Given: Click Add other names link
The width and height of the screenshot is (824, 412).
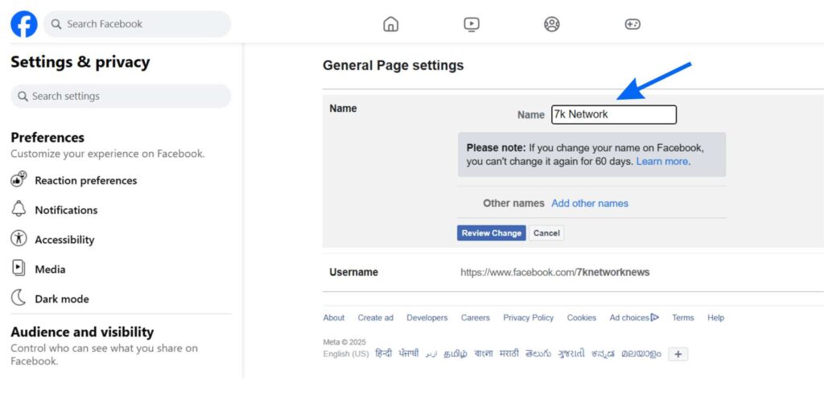Looking at the screenshot, I should pos(590,204).
